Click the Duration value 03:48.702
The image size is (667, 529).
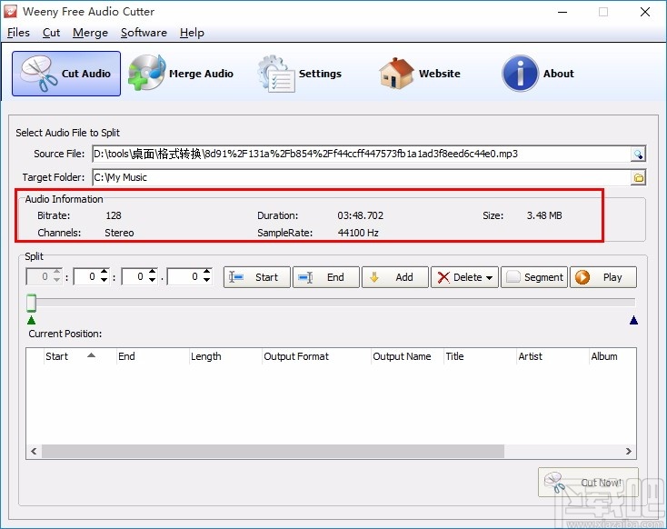360,215
